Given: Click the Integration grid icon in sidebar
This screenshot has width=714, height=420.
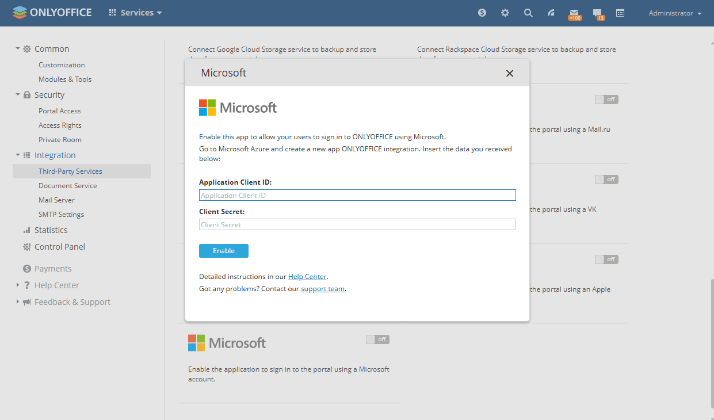Looking at the screenshot, I should (x=27, y=155).
